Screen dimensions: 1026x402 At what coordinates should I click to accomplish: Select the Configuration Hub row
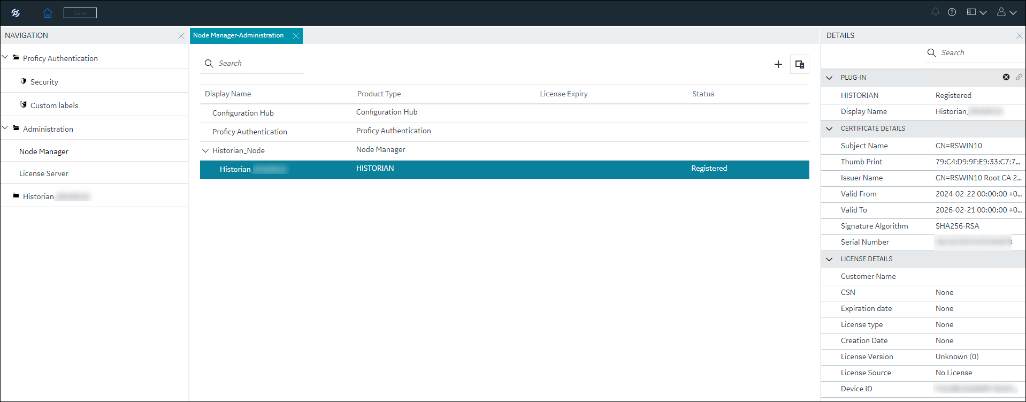(x=504, y=113)
